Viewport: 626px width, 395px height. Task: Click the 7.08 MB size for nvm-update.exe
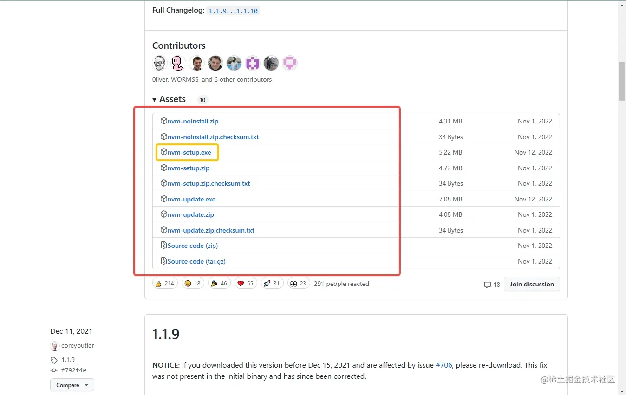click(x=450, y=199)
